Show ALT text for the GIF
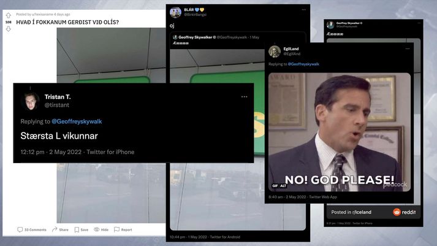437x246 pixels. 283,186
